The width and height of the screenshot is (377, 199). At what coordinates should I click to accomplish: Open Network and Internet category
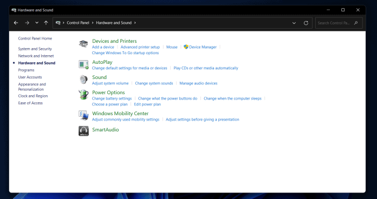[36, 56]
